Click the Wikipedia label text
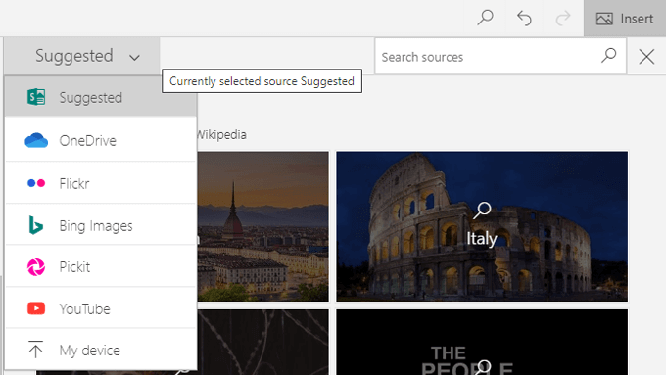Viewport: 666px width, 375px height. (221, 134)
